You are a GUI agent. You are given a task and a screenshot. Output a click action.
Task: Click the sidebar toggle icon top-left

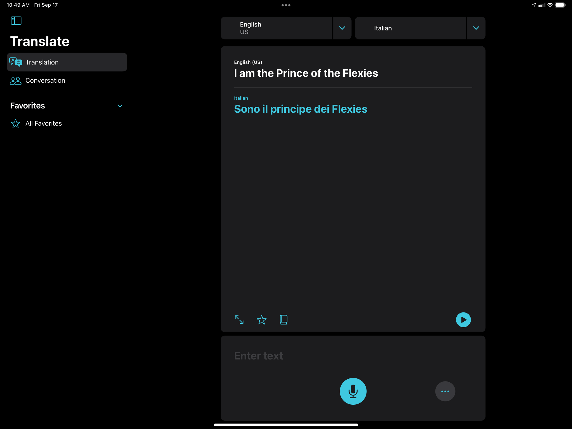tap(16, 20)
